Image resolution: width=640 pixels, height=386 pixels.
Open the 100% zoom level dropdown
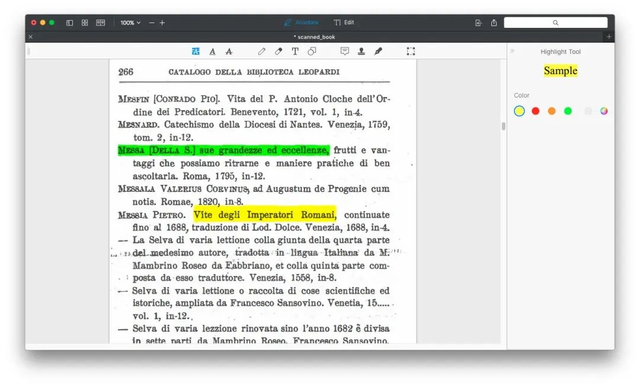[130, 23]
